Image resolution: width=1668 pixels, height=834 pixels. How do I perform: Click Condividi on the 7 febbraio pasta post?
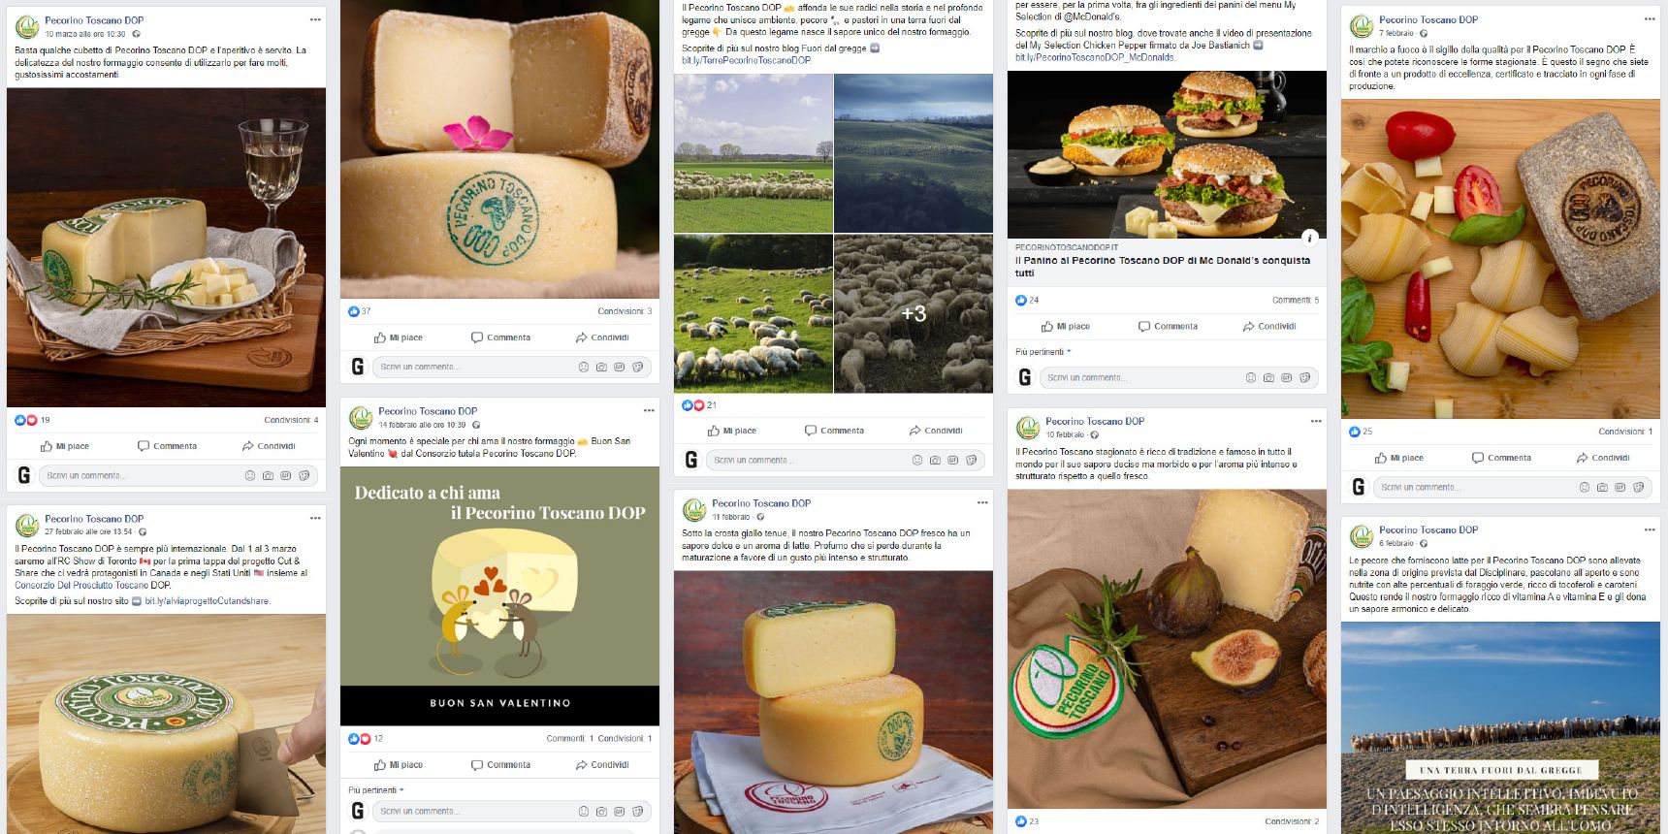click(1602, 458)
